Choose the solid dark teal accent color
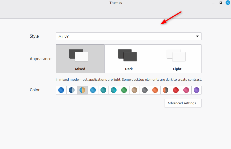Viewport: 231px width, 149px height. click(103, 90)
